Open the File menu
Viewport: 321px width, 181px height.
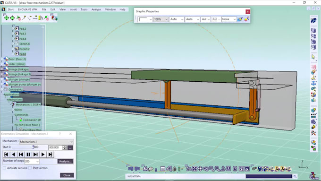click(x=44, y=9)
